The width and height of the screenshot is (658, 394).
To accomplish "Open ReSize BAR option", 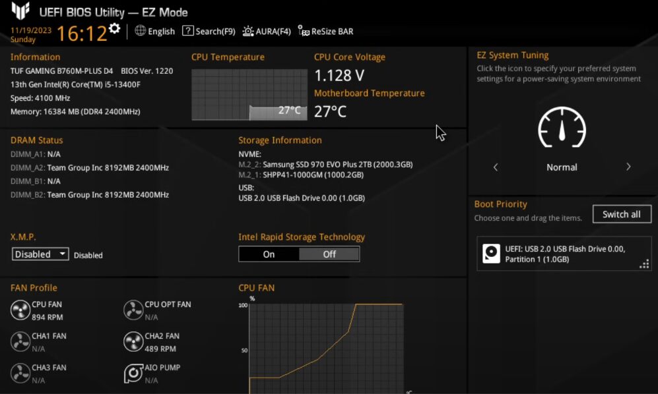I will tap(333, 32).
